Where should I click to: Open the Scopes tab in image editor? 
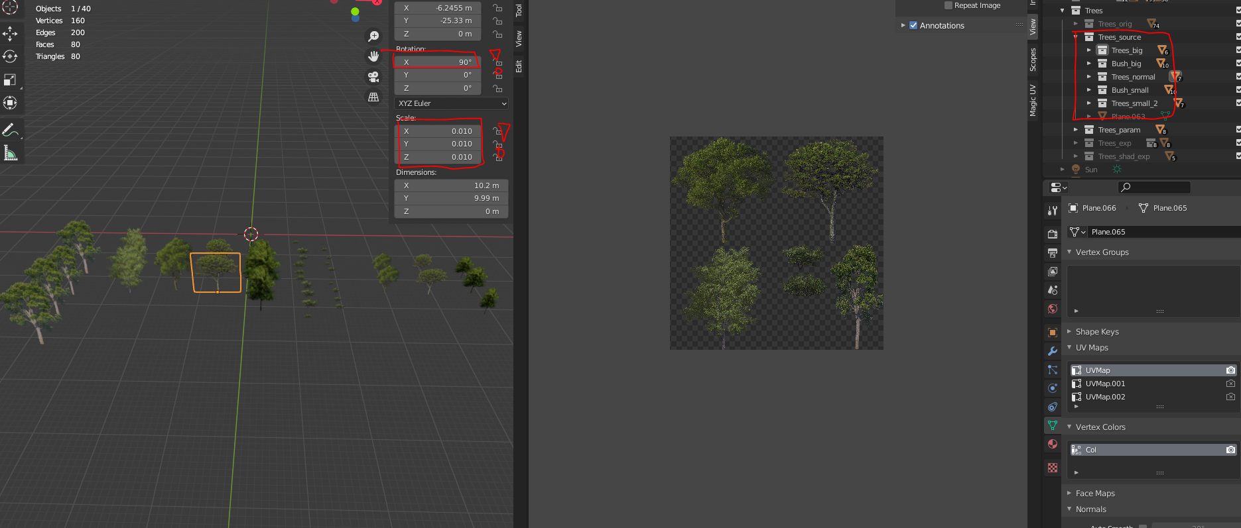pos(1033,60)
